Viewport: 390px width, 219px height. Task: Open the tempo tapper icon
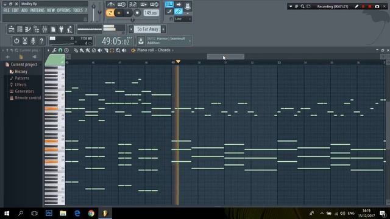click(x=69, y=29)
